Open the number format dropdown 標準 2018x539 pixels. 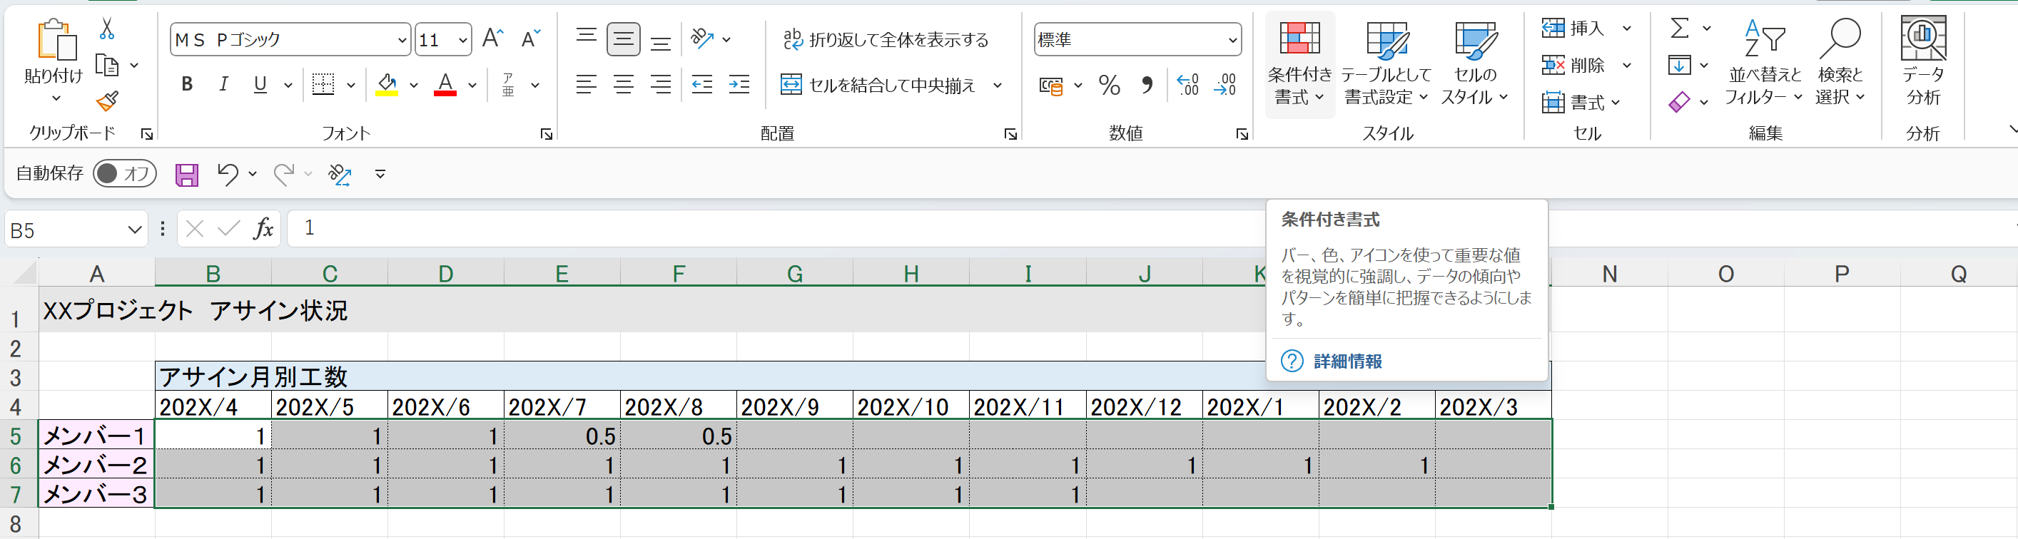[1232, 40]
